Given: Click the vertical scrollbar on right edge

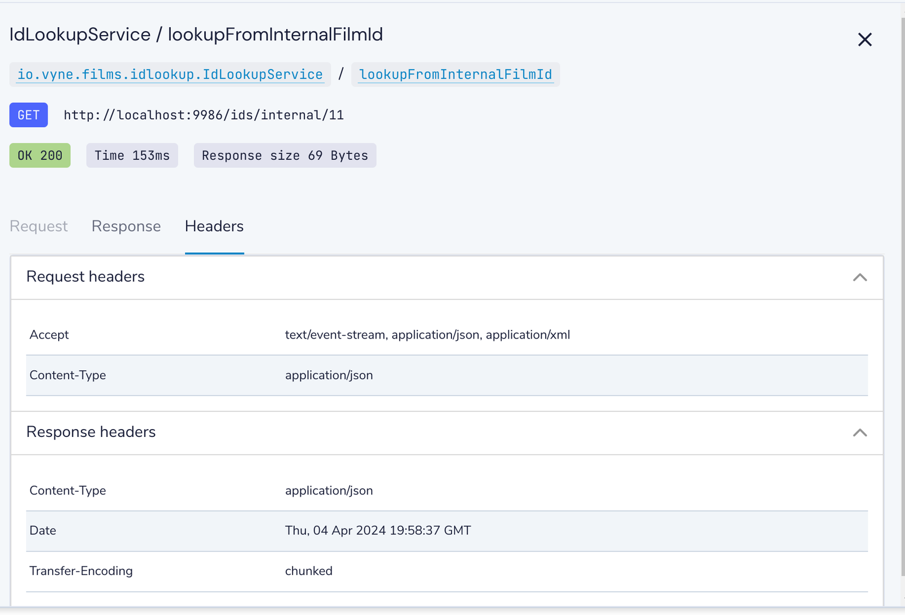Looking at the screenshot, I should [x=903, y=294].
